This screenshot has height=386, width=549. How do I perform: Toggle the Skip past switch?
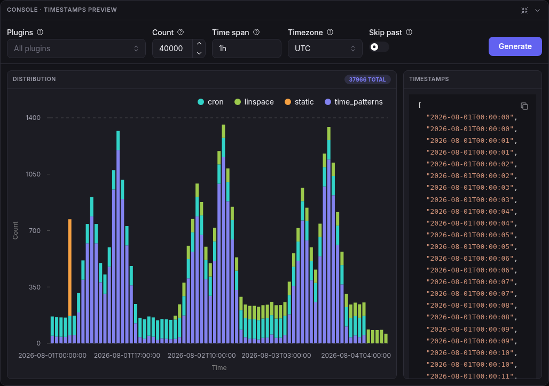click(379, 47)
